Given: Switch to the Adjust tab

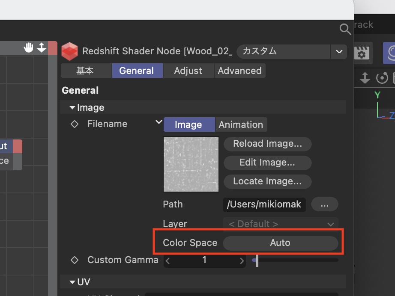Looking at the screenshot, I should [x=188, y=71].
